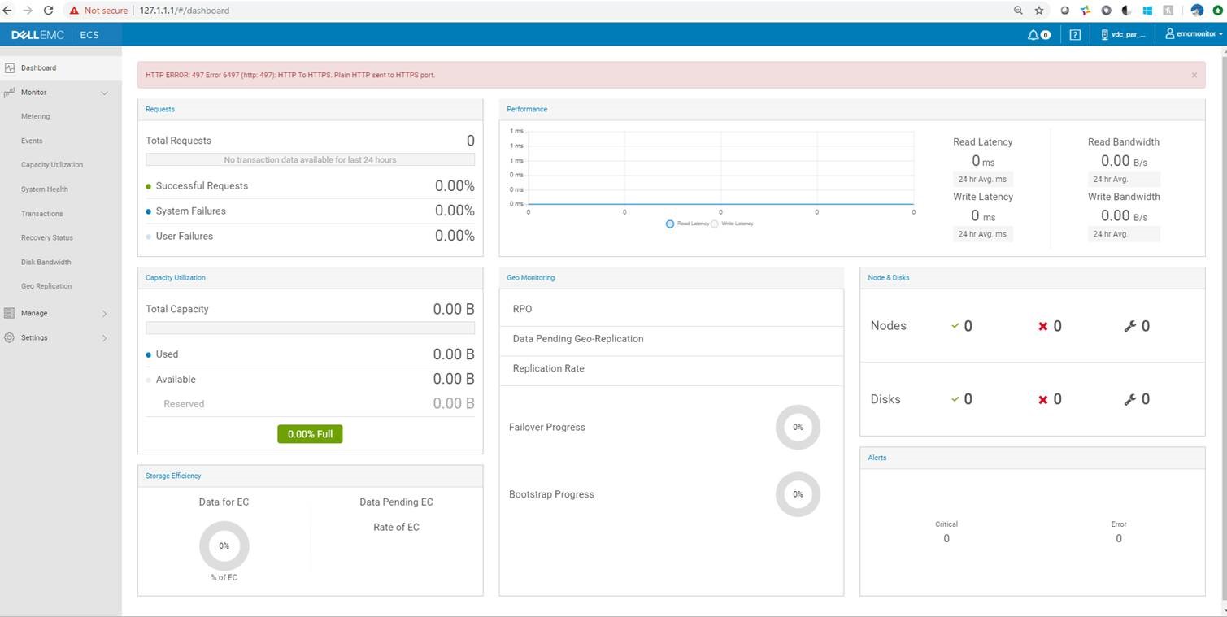This screenshot has height=617, width=1227.
Task: Click the Failover Progress 0% ring
Action: 798,427
